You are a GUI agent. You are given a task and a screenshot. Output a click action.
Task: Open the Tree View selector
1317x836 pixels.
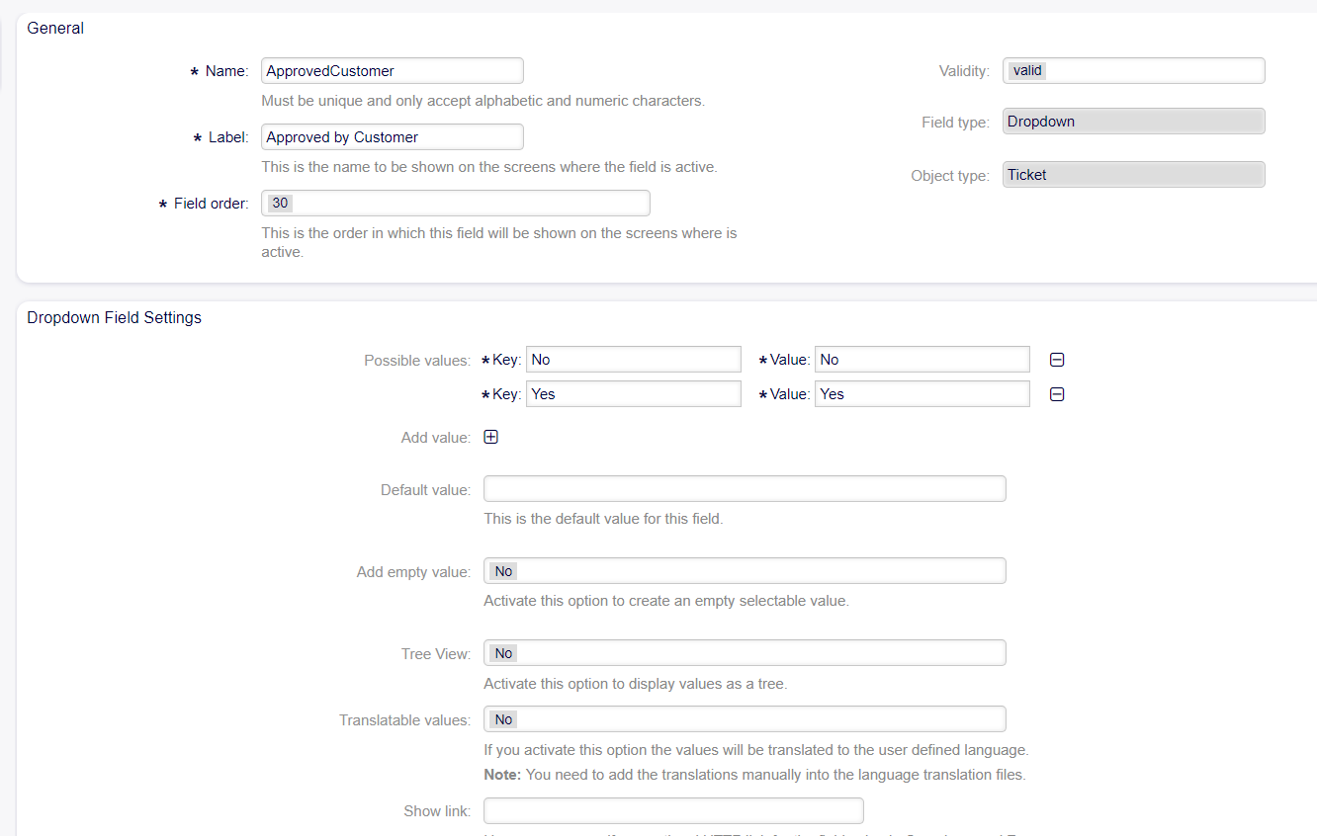(744, 653)
